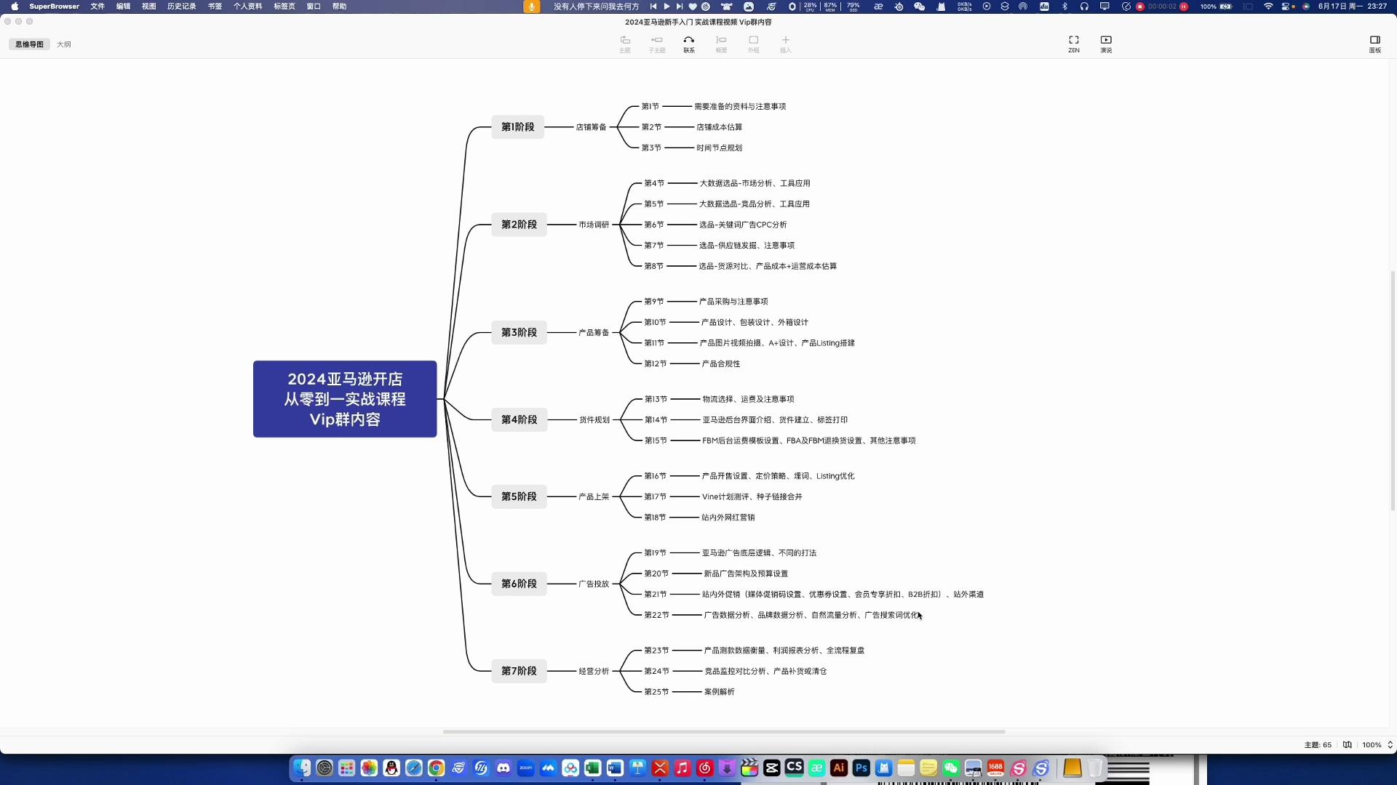Click the 第13节 node
Screen dimensions: 1397x785
(x=656, y=399)
